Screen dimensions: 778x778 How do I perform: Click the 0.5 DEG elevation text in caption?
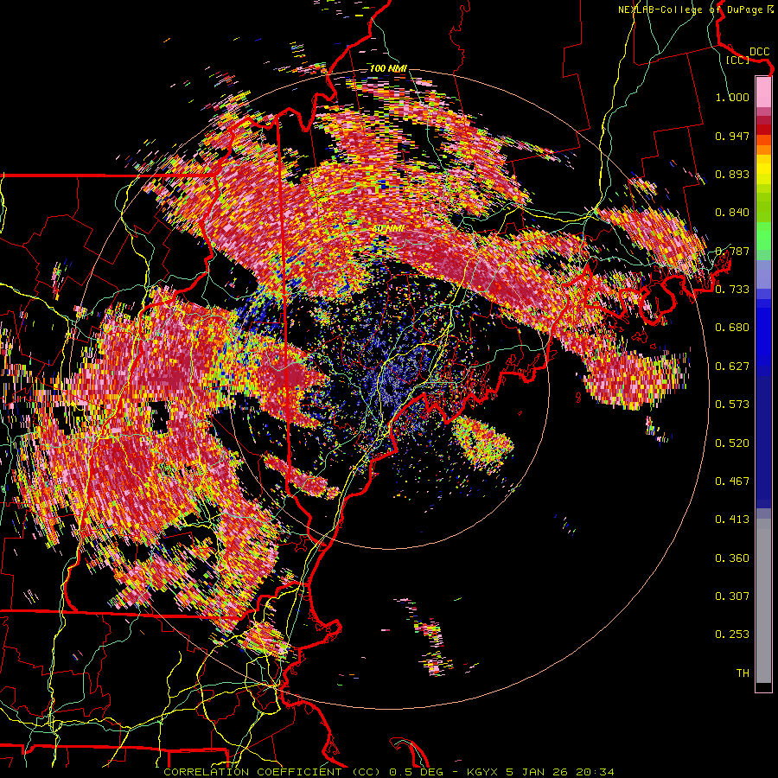pyautogui.click(x=416, y=772)
